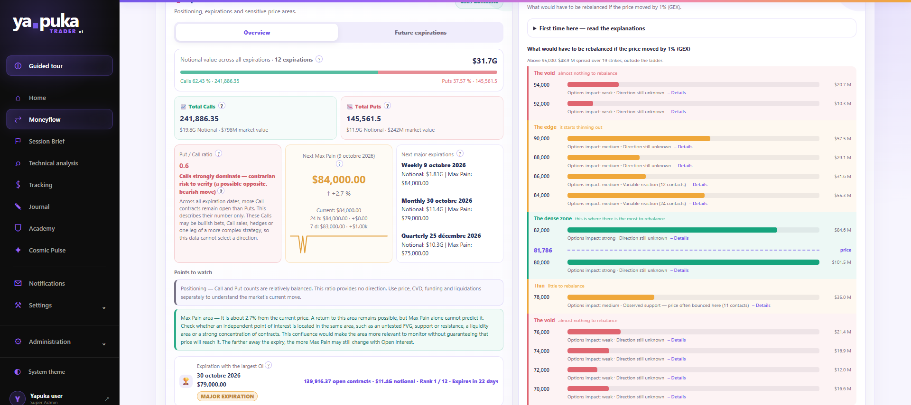This screenshot has width=911, height=405.
Task: Open Details for the 84,000 strike
Action: (699, 204)
